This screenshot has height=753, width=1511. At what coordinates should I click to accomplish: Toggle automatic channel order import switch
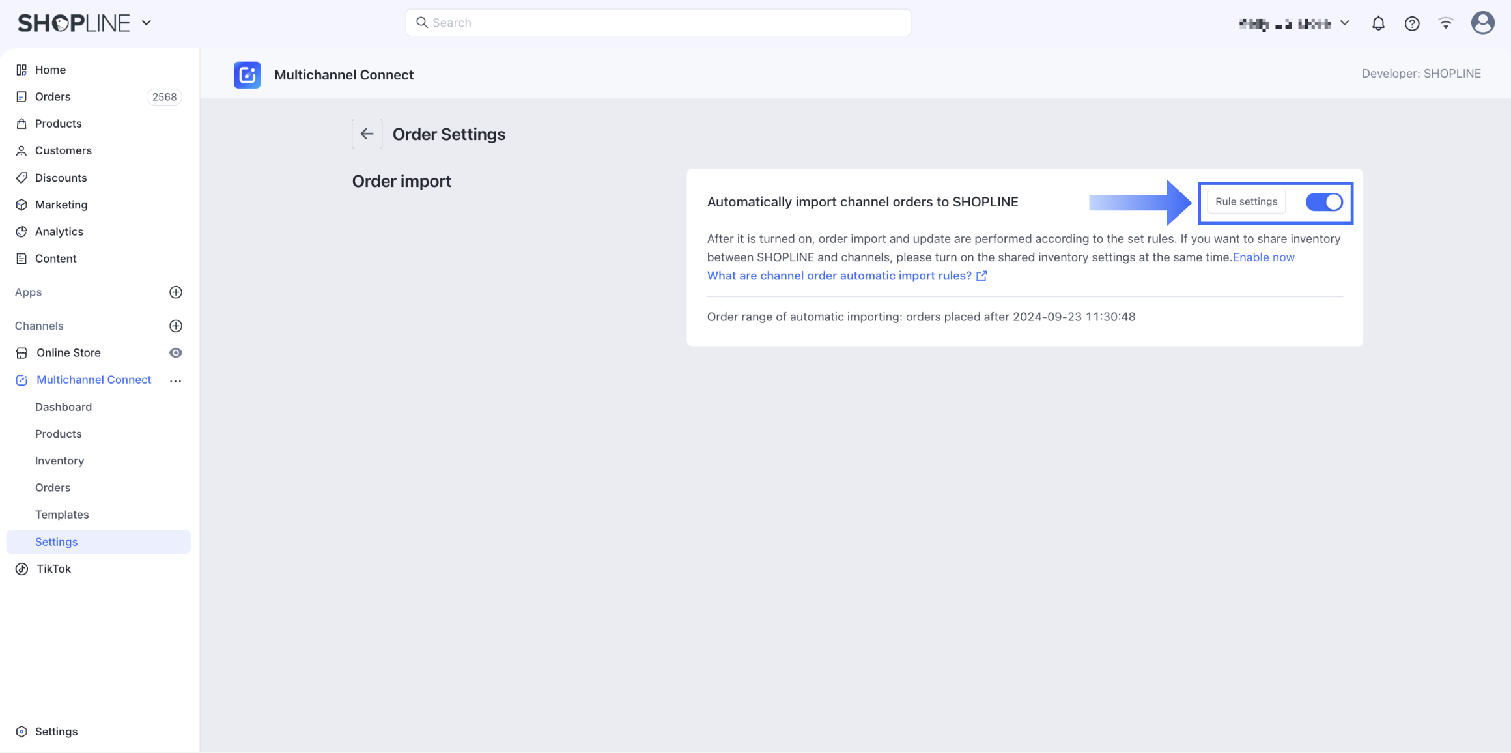tap(1323, 202)
